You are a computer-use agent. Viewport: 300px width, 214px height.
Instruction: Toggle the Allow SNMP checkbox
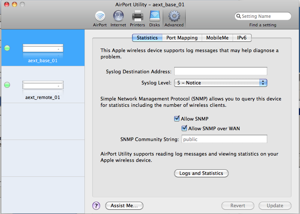click(177, 119)
